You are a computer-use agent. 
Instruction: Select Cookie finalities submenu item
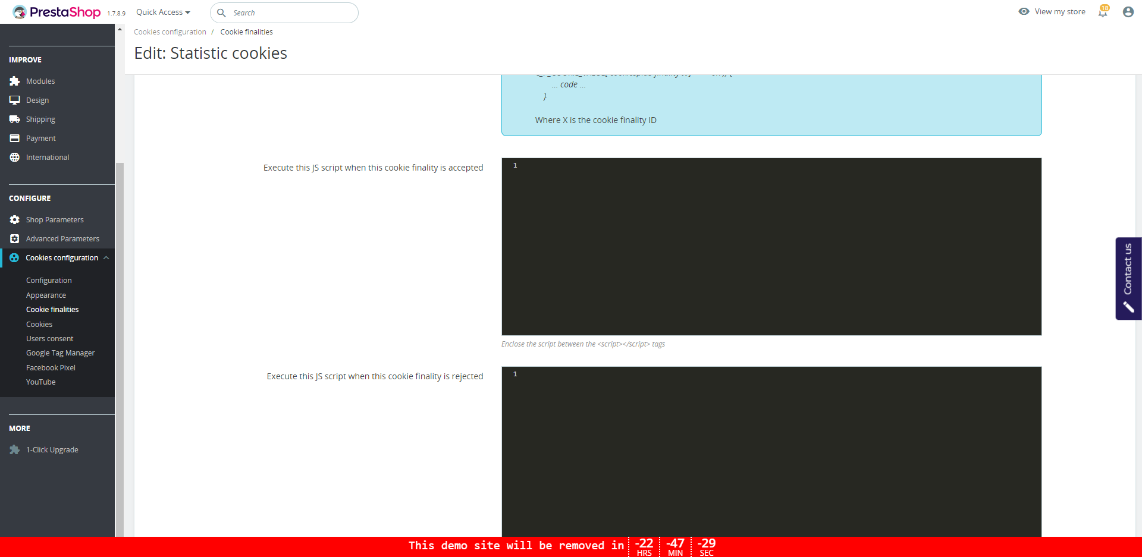click(x=52, y=309)
